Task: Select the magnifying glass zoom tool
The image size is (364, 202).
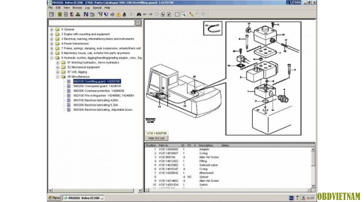Action: point(184,15)
